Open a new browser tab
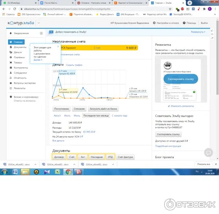The image size is (219, 214). [189, 3]
